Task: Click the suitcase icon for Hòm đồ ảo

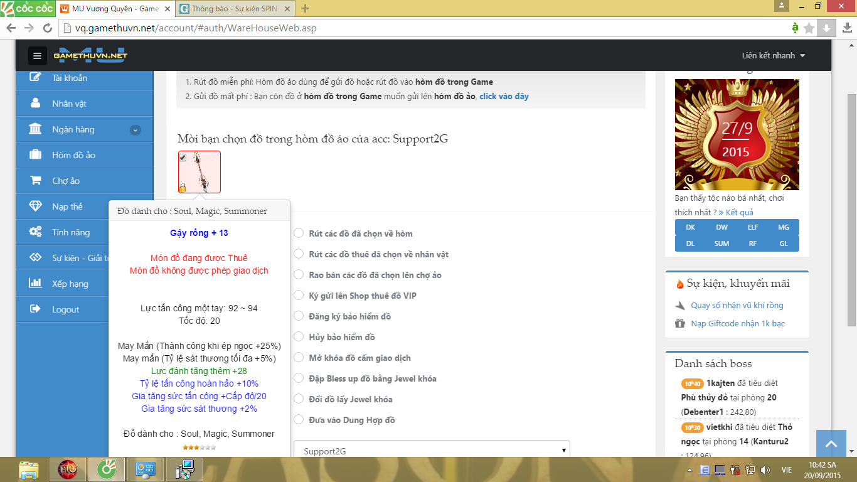Action: tap(36, 155)
